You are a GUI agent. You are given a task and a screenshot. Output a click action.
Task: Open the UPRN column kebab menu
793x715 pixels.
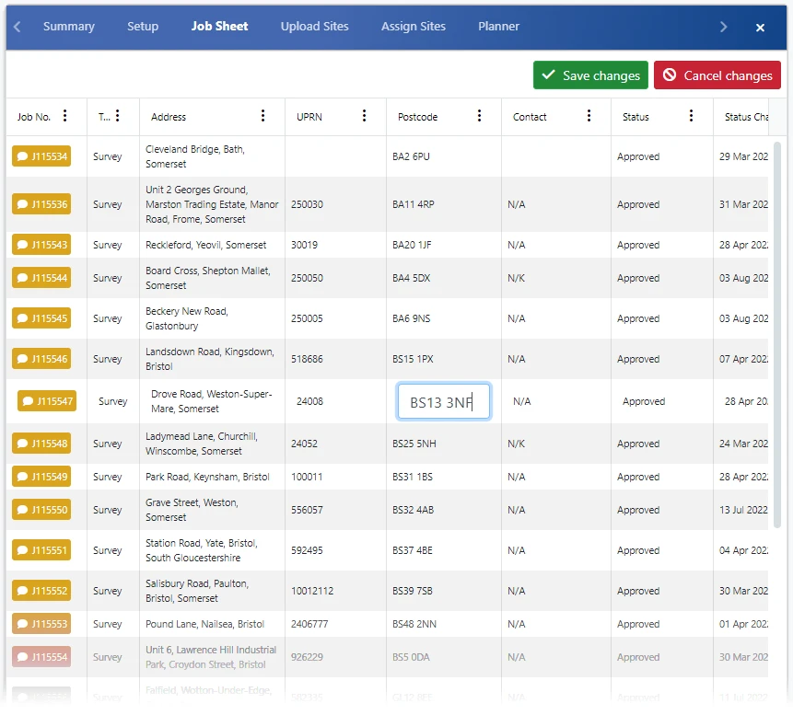tap(364, 117)
